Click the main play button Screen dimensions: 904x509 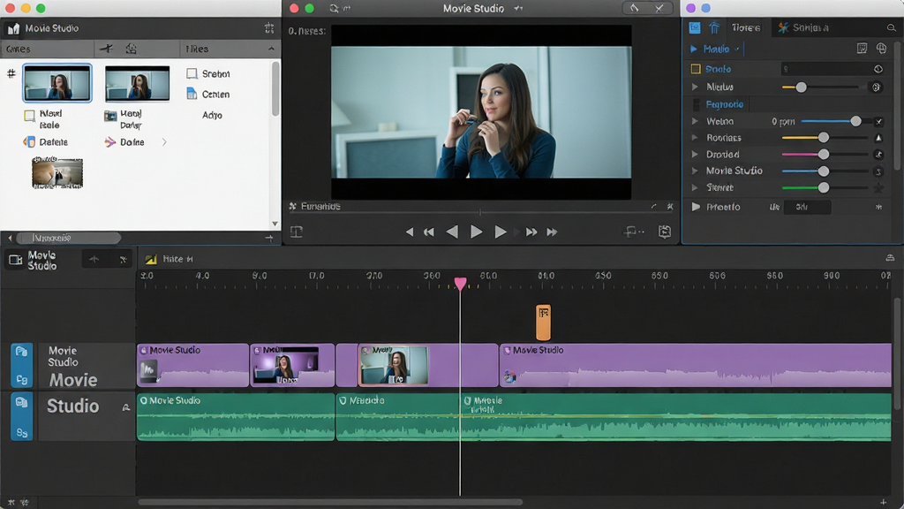(476, 232)
